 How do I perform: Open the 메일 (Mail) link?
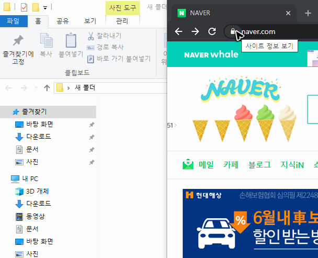(206, 165)
